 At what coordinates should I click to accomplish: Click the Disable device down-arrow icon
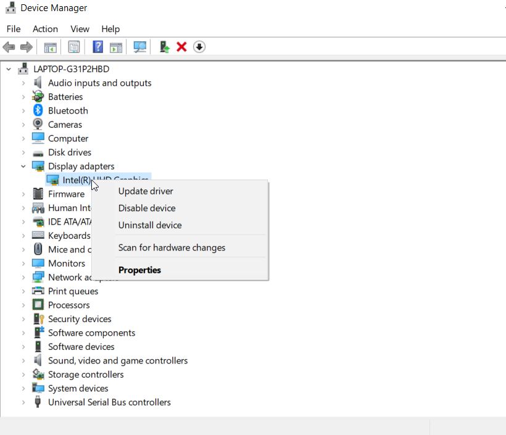coord(199,47)
